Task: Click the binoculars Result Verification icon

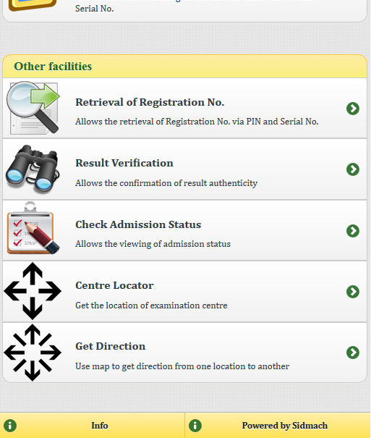Action: (x=33, y=169)
